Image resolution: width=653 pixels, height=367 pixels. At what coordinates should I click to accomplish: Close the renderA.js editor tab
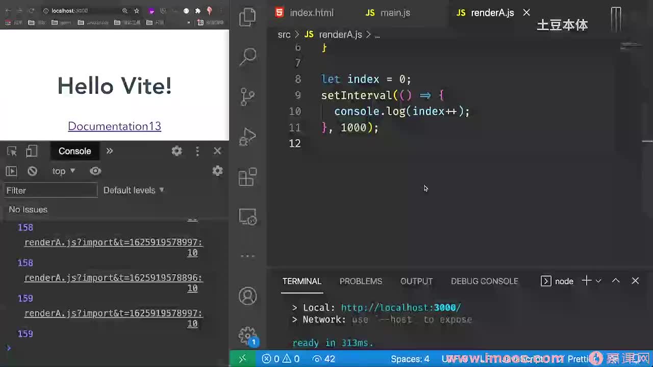(526, 13)
